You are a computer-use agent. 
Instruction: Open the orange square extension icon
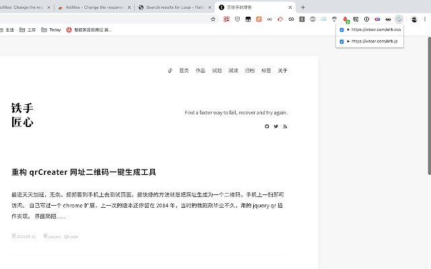[259, 19]
